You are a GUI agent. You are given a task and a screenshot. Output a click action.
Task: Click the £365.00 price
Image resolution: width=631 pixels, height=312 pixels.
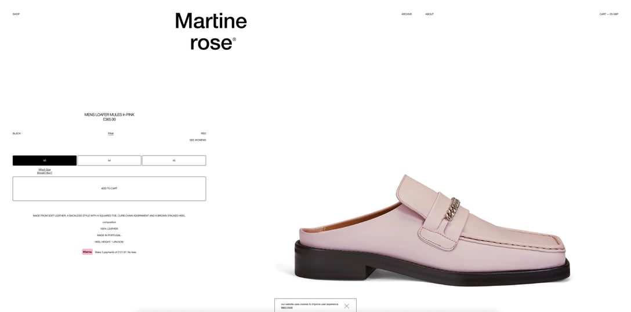pyautogui.click(x=109, y=119)
